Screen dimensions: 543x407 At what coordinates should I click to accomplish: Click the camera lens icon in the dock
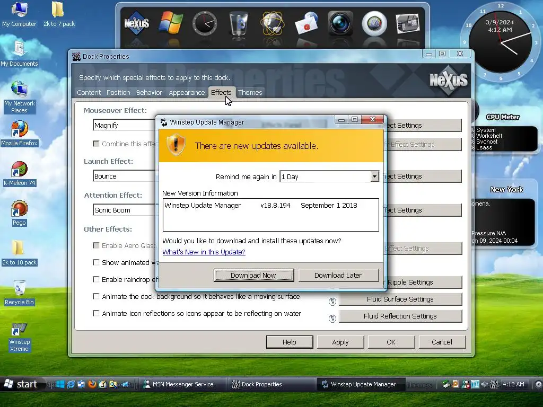click(340, 23)
